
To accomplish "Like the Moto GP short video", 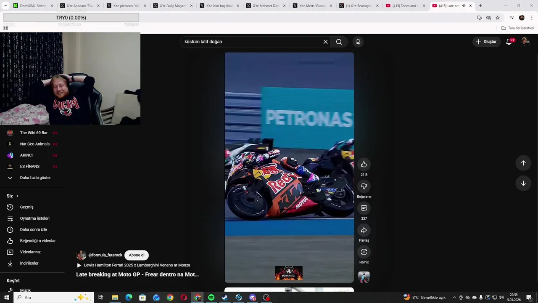I will pos(364,165).
